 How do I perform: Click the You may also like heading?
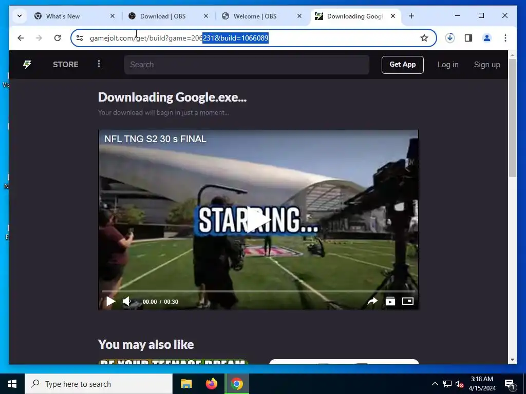pyautogui.click(x=146, y=344)
